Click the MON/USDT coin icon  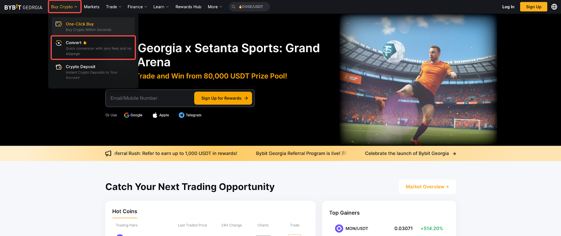coord(339,229)
